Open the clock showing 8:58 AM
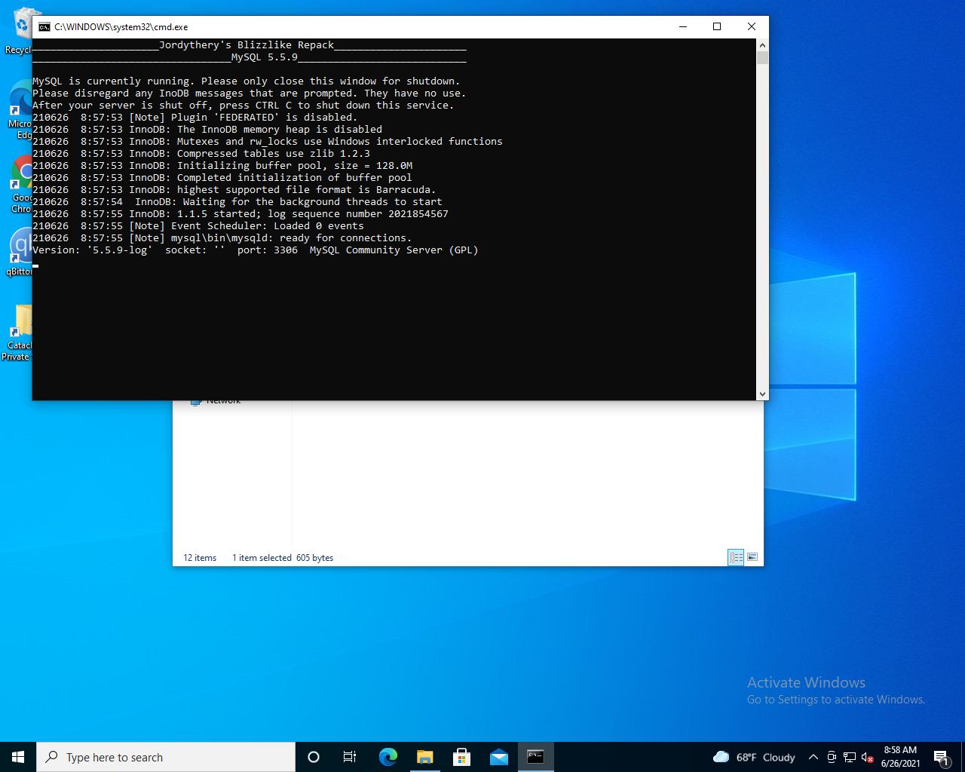Viewport: 965px width, 772px height. pos(900,757)
